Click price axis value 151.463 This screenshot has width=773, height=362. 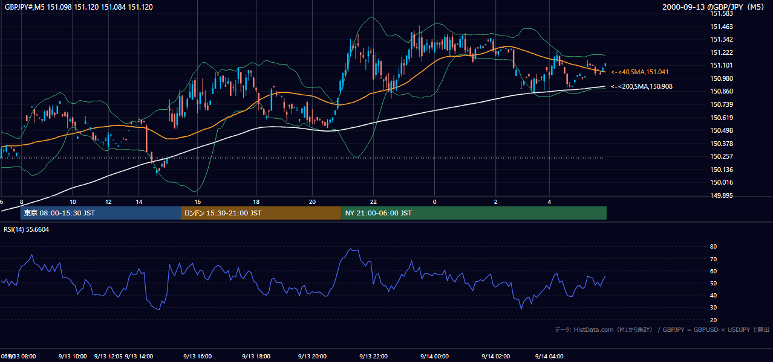click(x=721, y=27)
